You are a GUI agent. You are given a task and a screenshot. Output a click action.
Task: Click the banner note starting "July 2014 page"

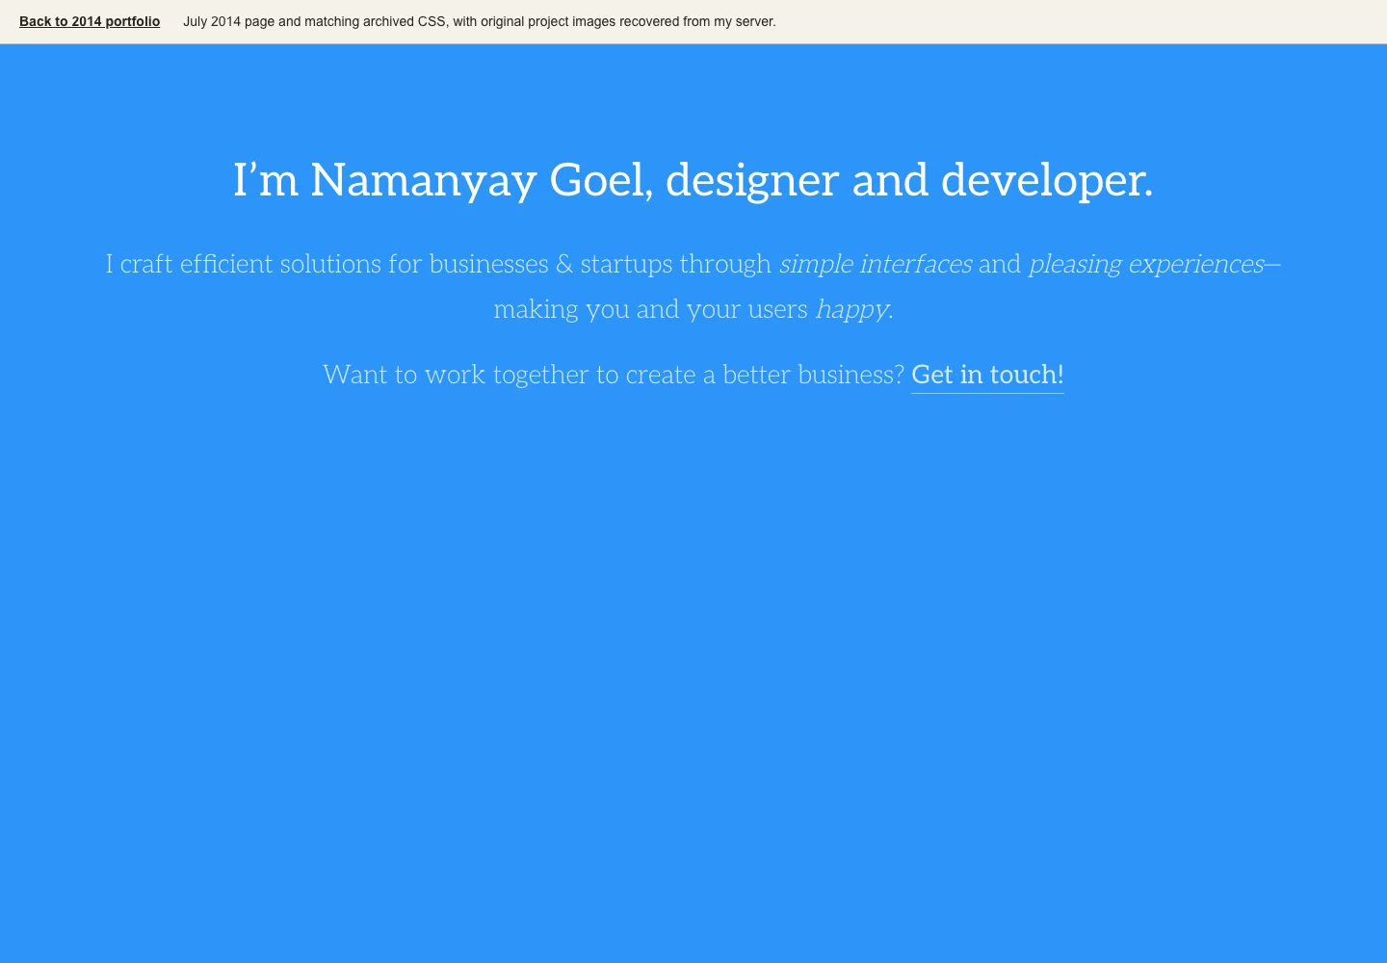tap(479, 21)
